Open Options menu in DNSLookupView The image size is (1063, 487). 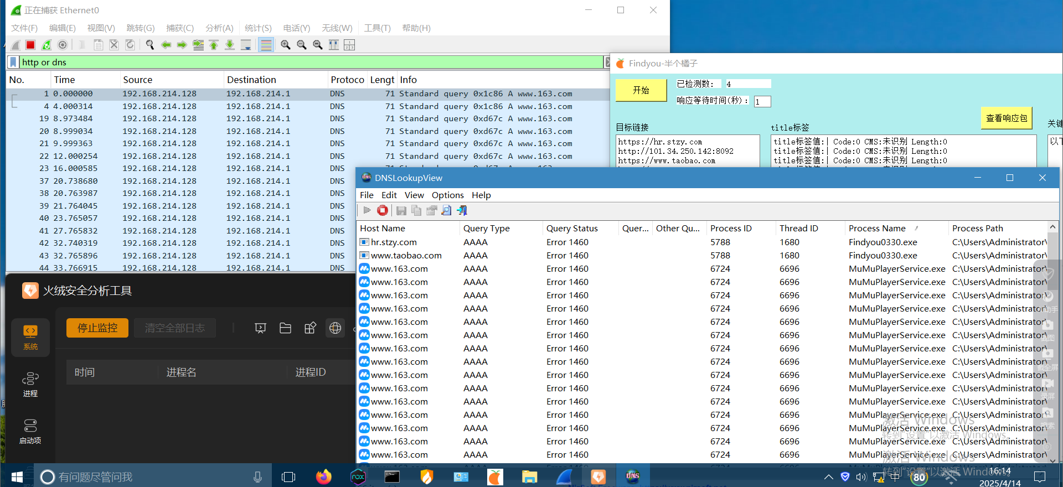pyautogui.click(x=447, y=195)
